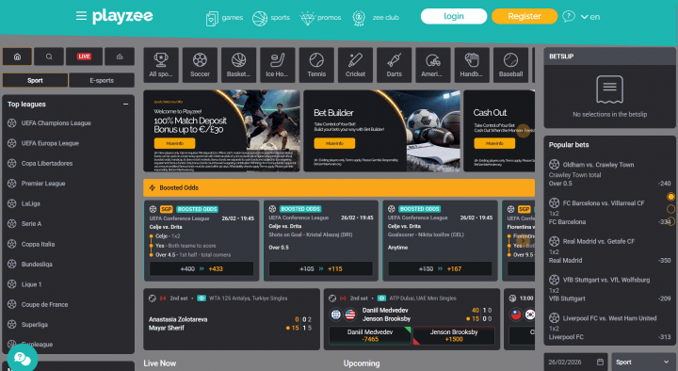Viewport: 678px width, 371px height.
Task: Click the 26/02/2026 date field
Action: coord(575,362)
